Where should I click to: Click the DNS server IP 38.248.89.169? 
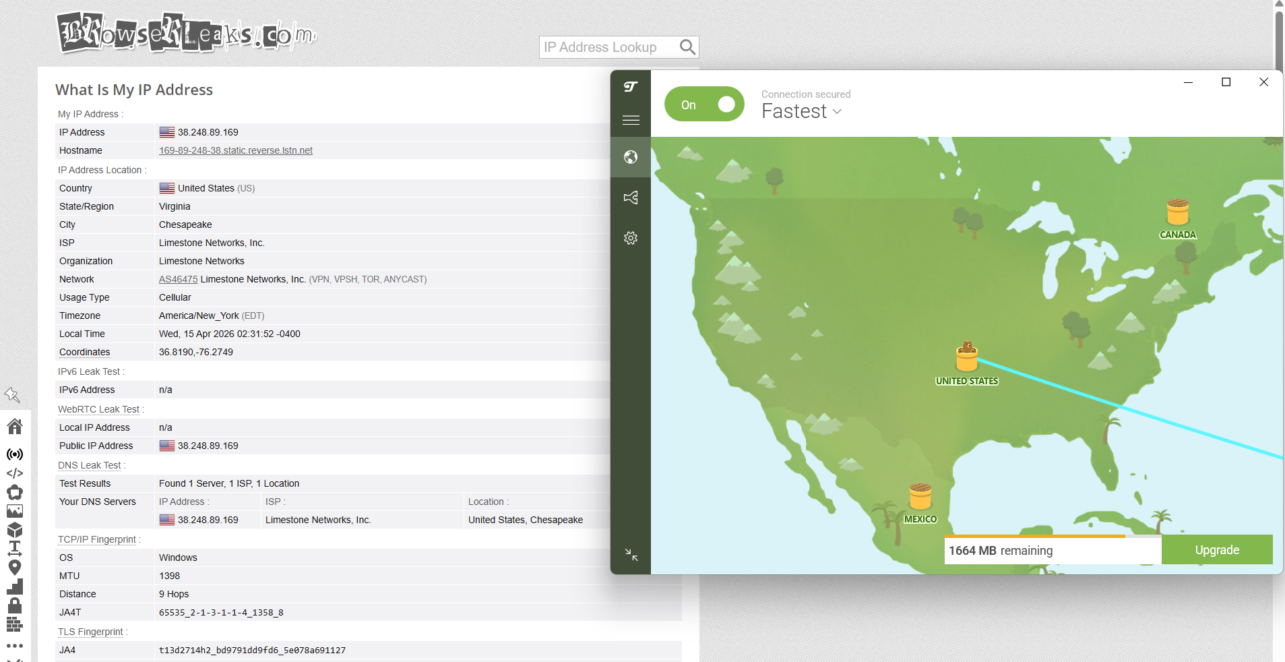click(x=208, y=520)
